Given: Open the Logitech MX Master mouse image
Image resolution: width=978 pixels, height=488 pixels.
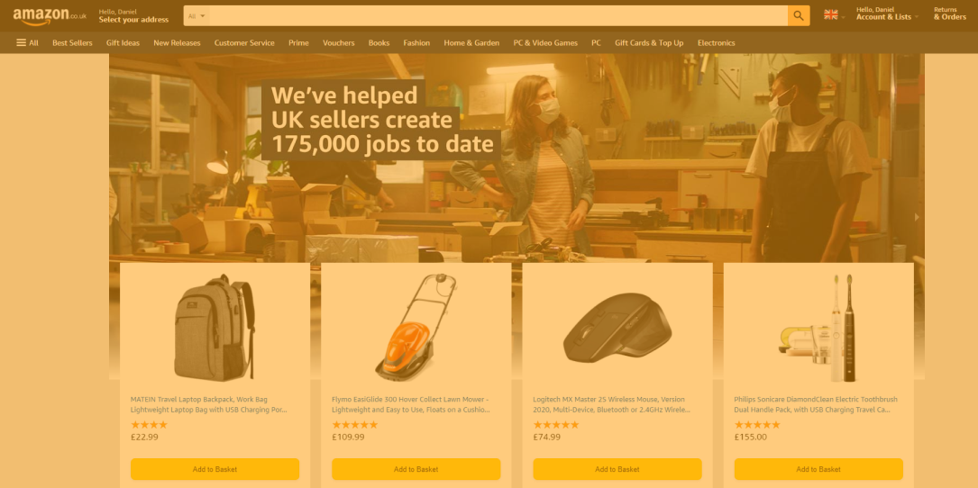Looking at the screenshot, I should 617,327.
